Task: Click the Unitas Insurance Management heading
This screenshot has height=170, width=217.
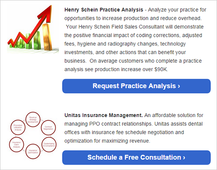Action: coord(104,115)
